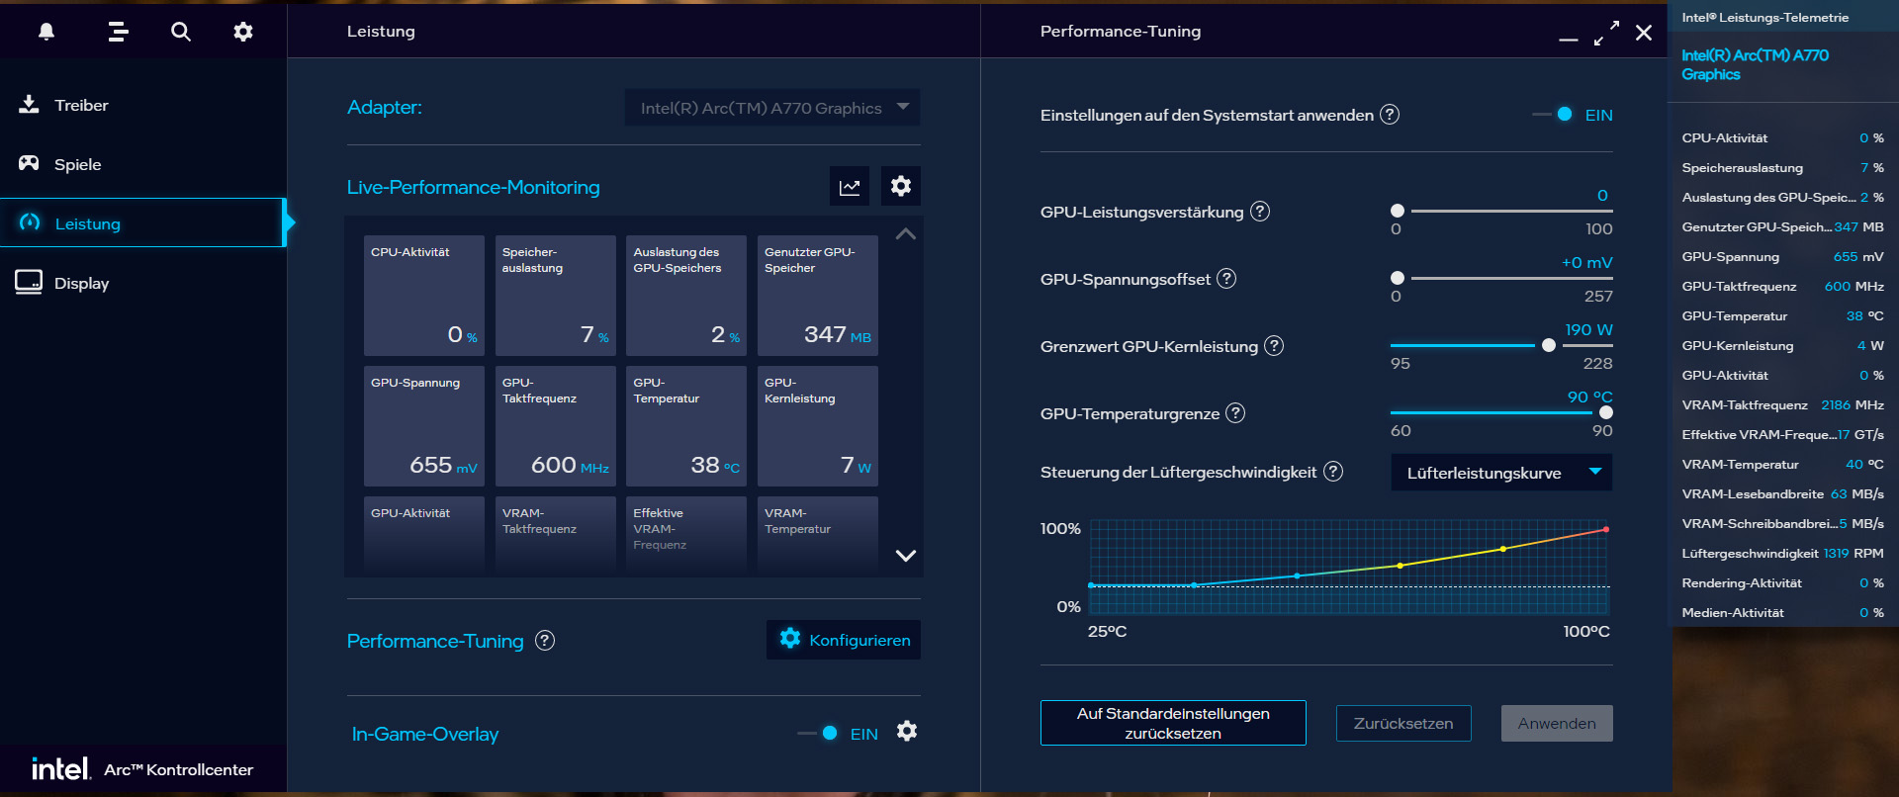Select the Leistung sidebar item
1899x797 pixels.
coord(142,223)
